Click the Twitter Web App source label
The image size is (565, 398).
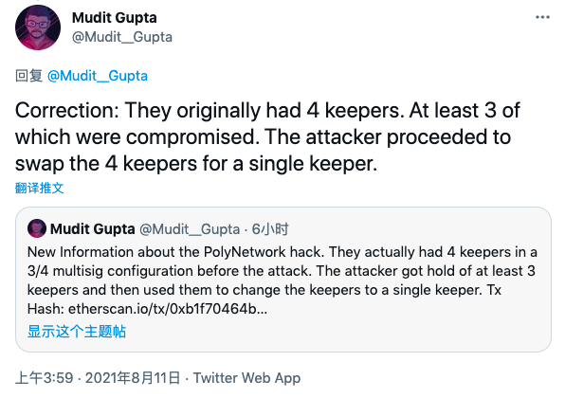(246, 378)
